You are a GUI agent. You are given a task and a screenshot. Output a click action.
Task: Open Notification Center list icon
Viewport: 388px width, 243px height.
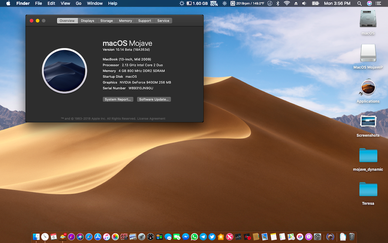379,3
